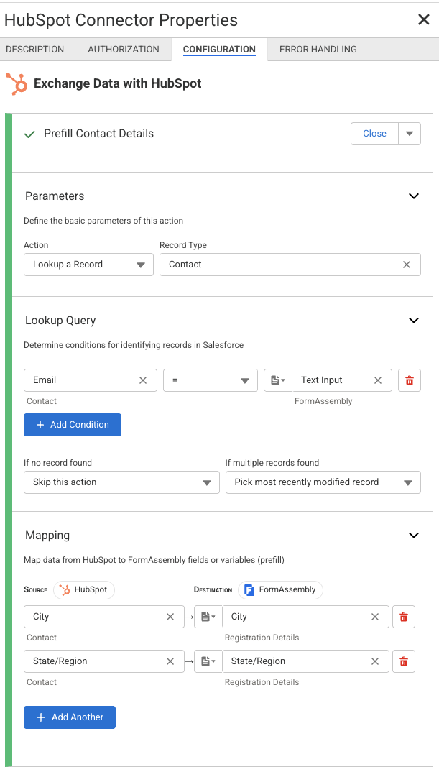
Task: Switch to the Authorization tab
Action: 124,50
